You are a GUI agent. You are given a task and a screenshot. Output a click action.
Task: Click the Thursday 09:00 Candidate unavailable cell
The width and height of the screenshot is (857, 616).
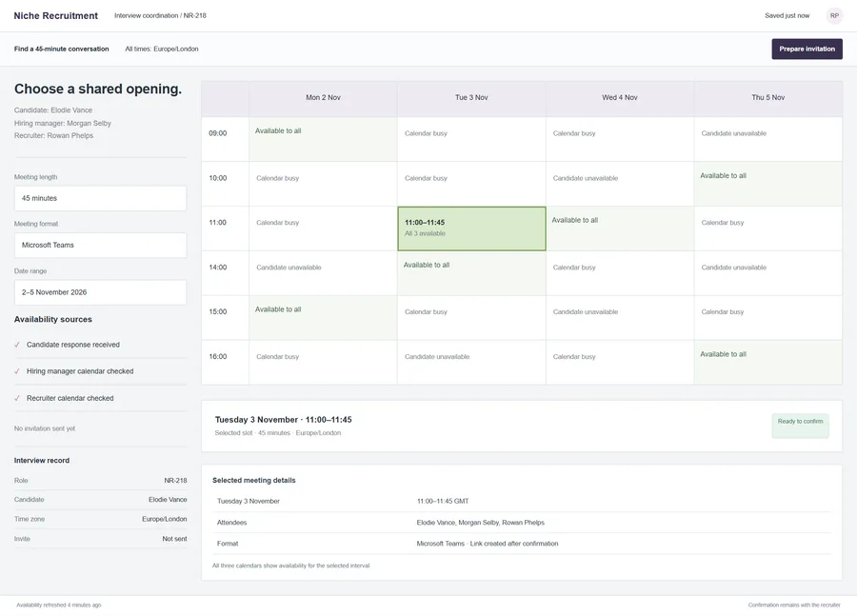(767, 139)
